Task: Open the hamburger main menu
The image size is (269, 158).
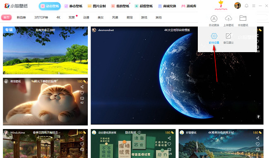Action: 254,6
